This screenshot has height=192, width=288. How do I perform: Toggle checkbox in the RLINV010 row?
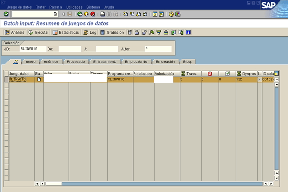tap(259, 79)
